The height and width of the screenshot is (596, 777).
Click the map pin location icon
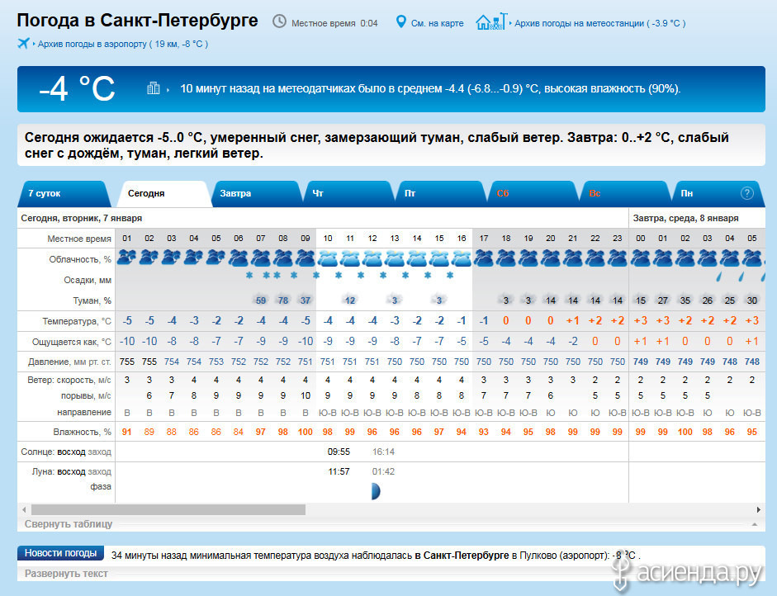401,21
